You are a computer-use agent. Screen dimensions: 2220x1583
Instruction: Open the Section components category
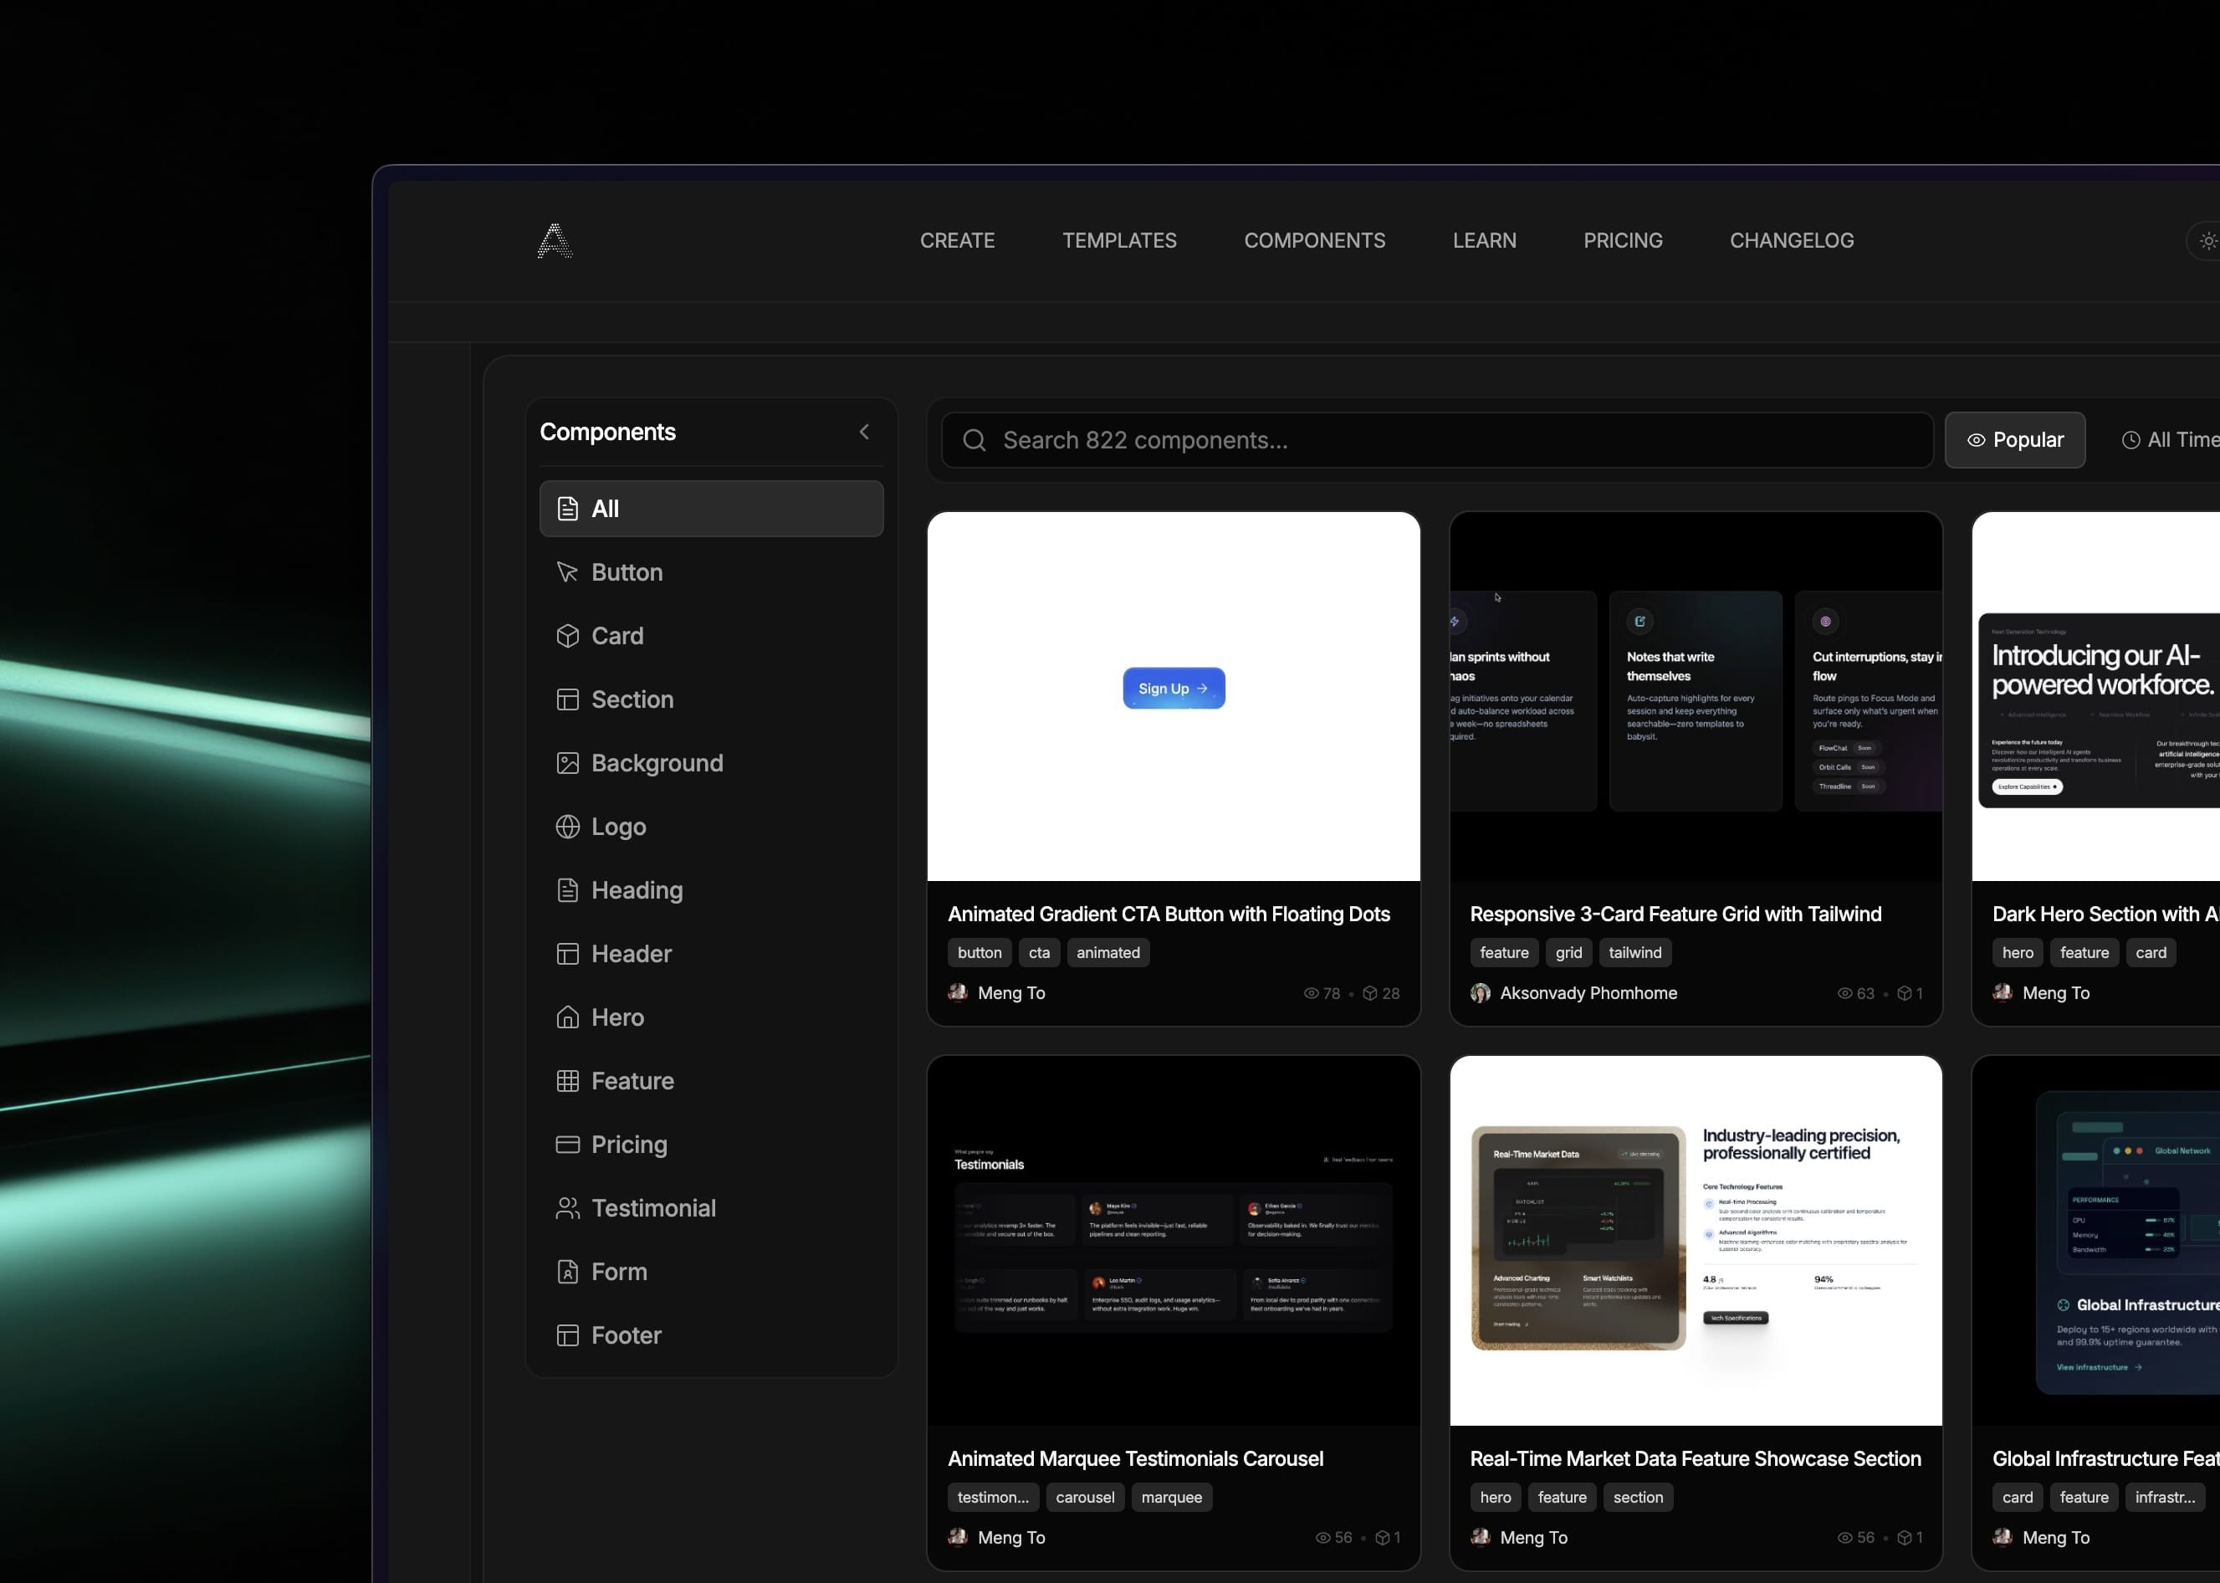[632, 699]
